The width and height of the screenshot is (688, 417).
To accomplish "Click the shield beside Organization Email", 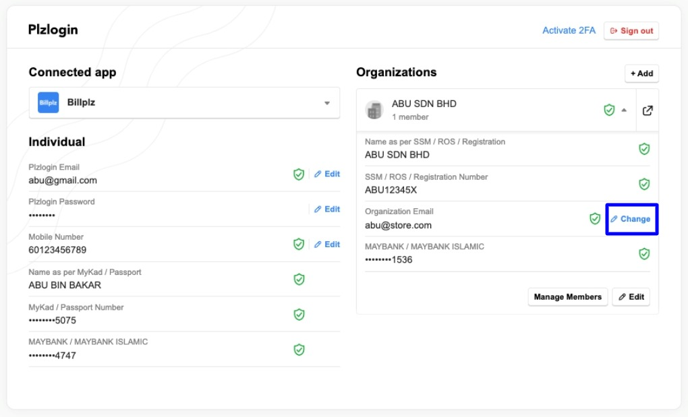I will pyautogui.click(x=594, y=218).
